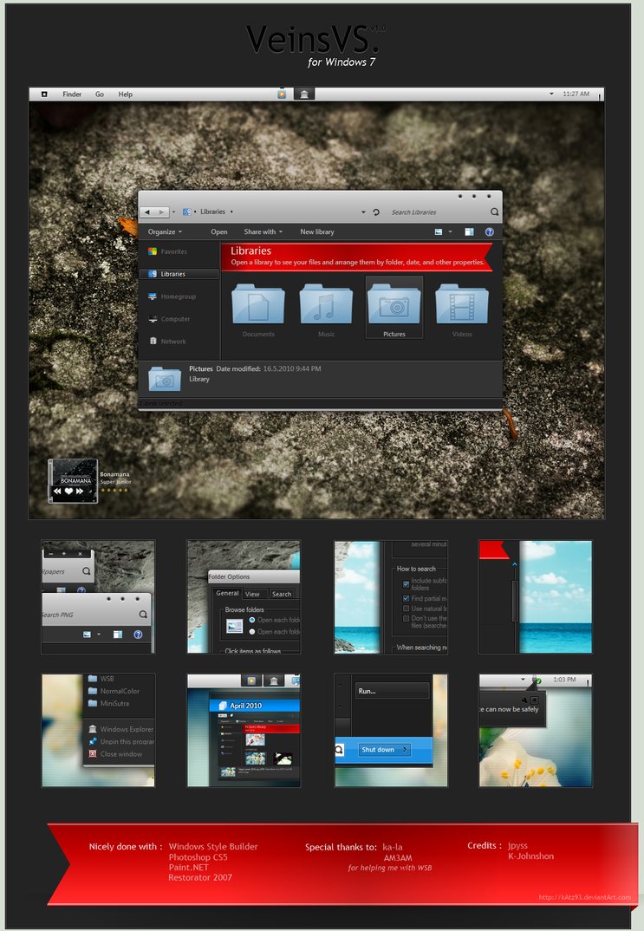Switch to General tab in Folder Options
The height and width of the screenshot is (931, 644).
[x=227, y=593]
